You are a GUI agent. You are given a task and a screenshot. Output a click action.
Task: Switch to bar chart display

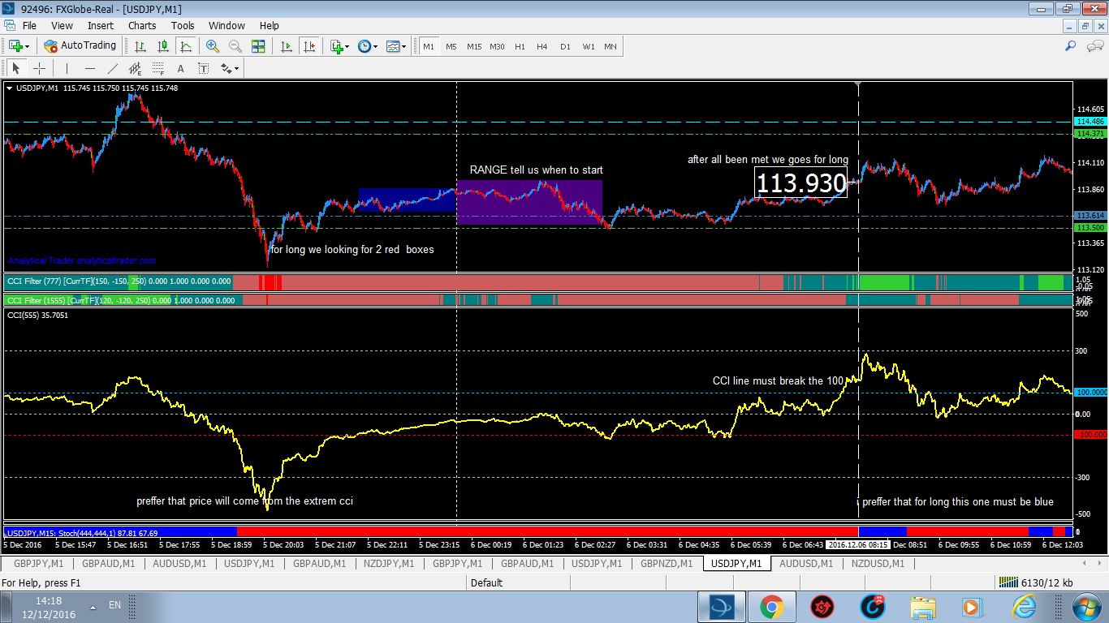(x=140, y=46)
